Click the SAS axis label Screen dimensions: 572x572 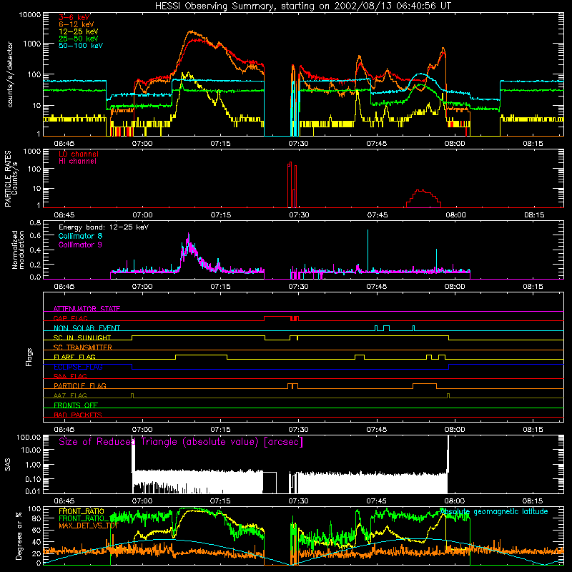(x=8, y=465)
